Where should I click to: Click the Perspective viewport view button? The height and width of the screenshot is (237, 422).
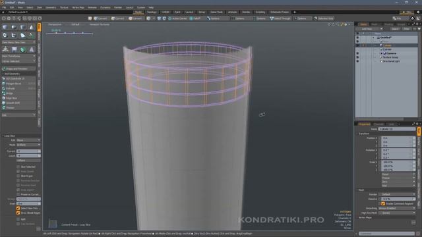[x=55, y=24]
